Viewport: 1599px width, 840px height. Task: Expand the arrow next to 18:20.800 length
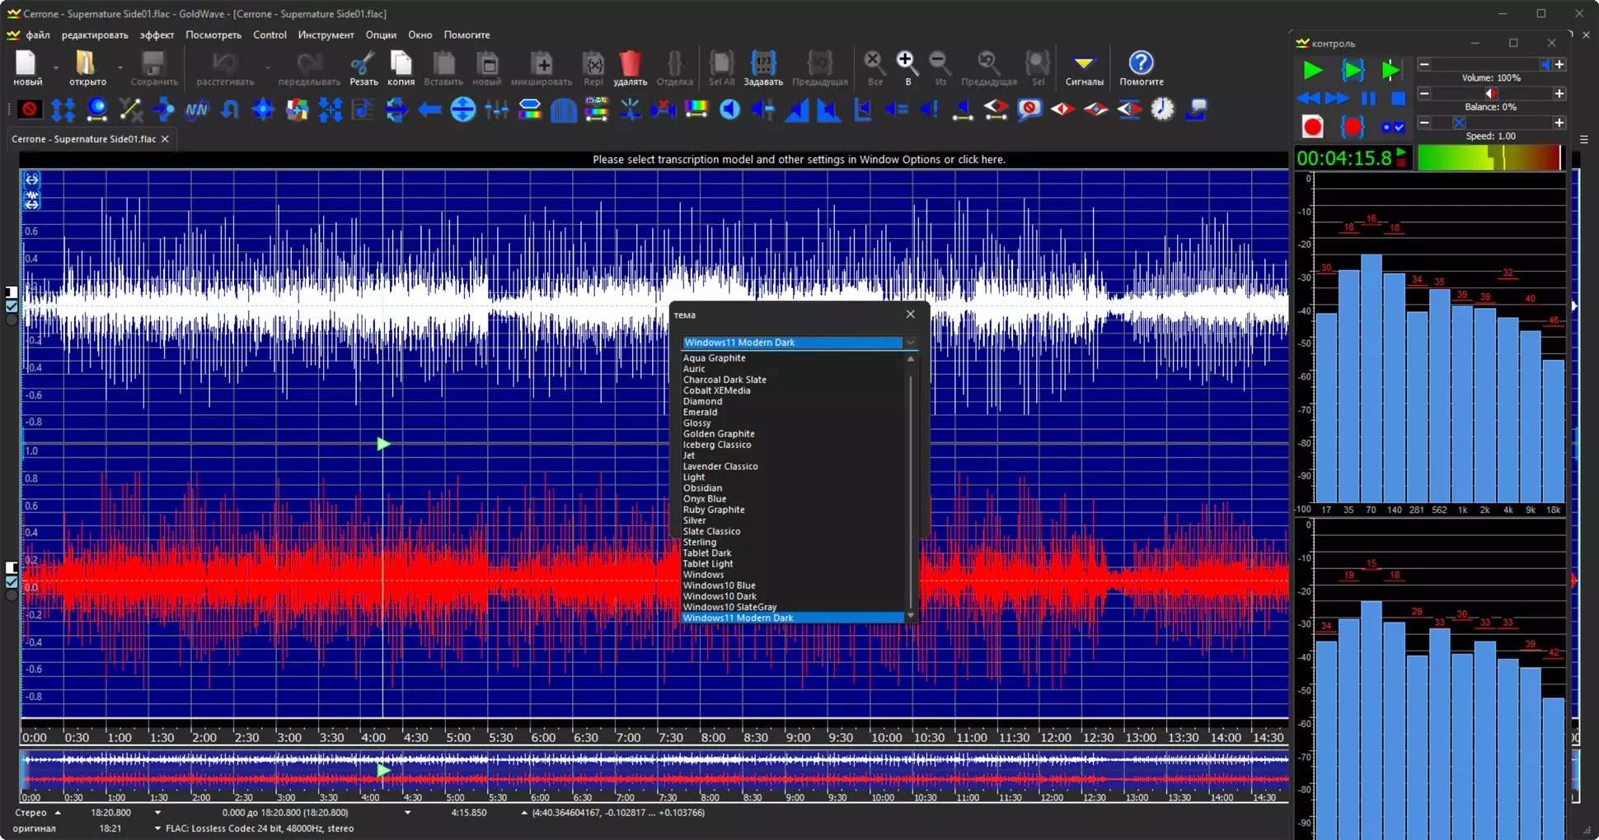click(157, 813)
